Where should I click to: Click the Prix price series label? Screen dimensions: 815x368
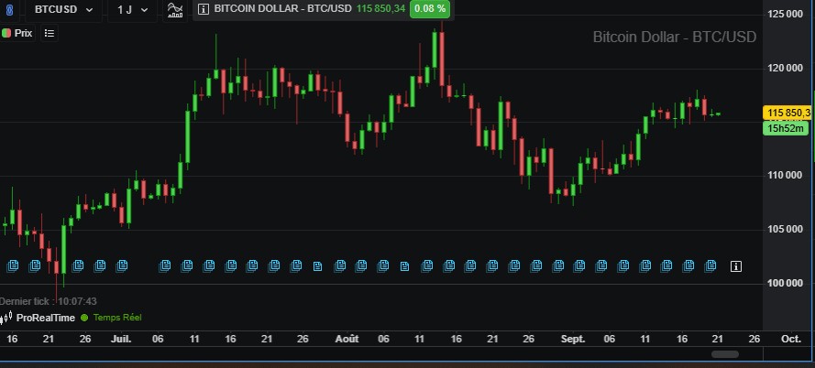[x=24, y=33]
